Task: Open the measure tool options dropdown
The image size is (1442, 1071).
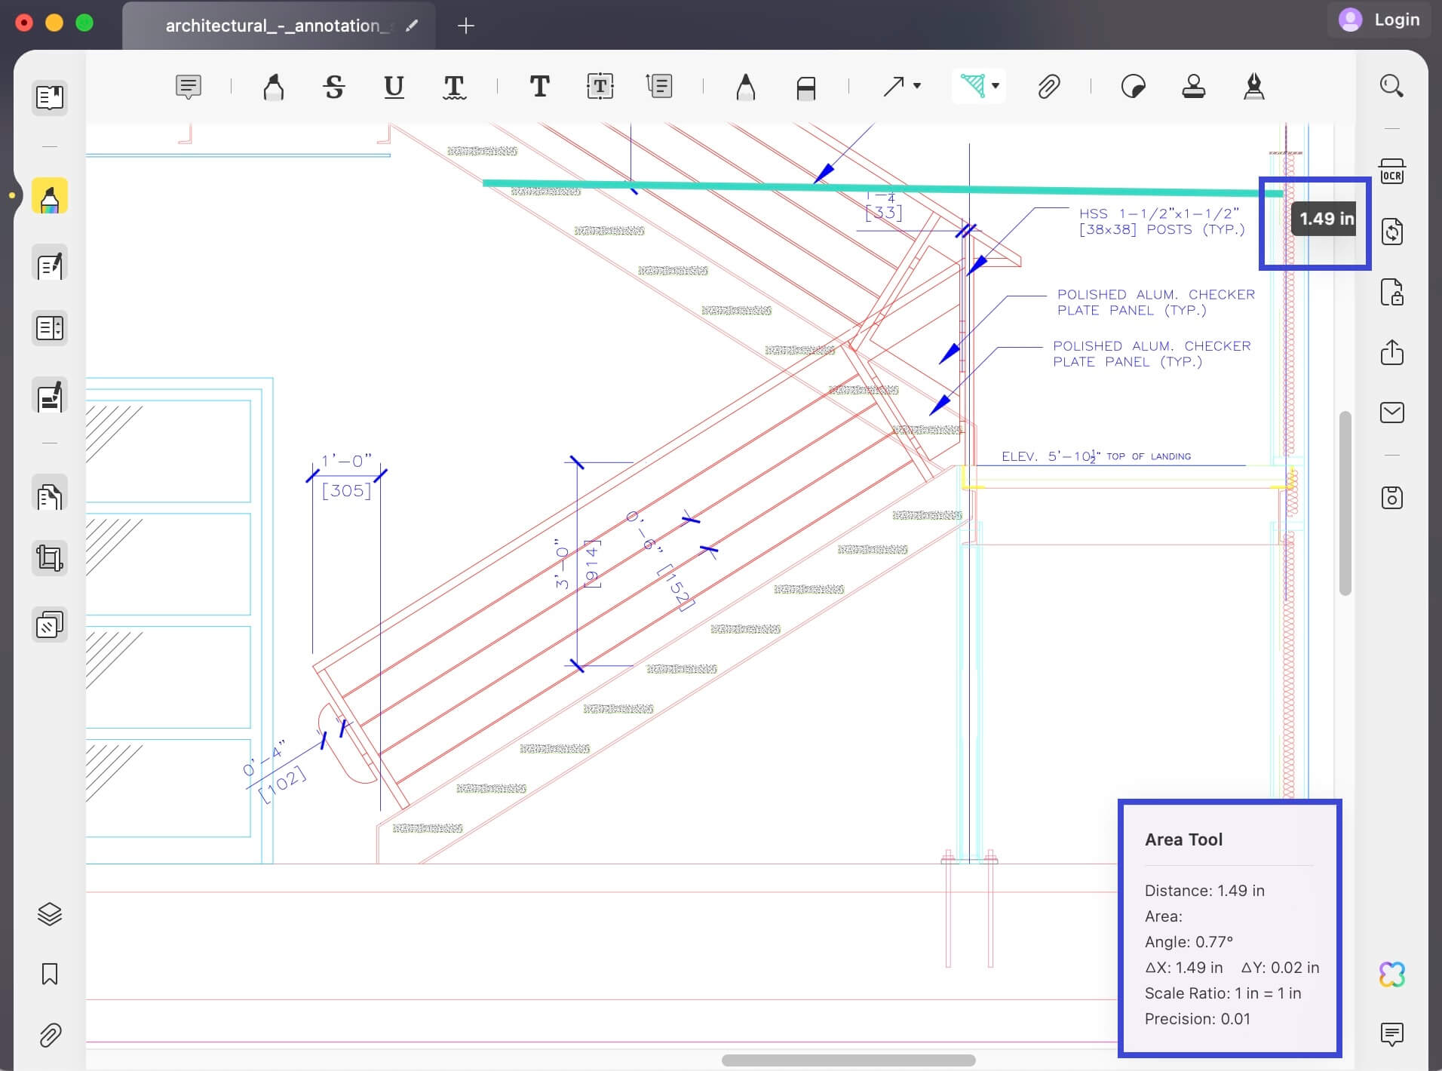Action: pos(994,86)
